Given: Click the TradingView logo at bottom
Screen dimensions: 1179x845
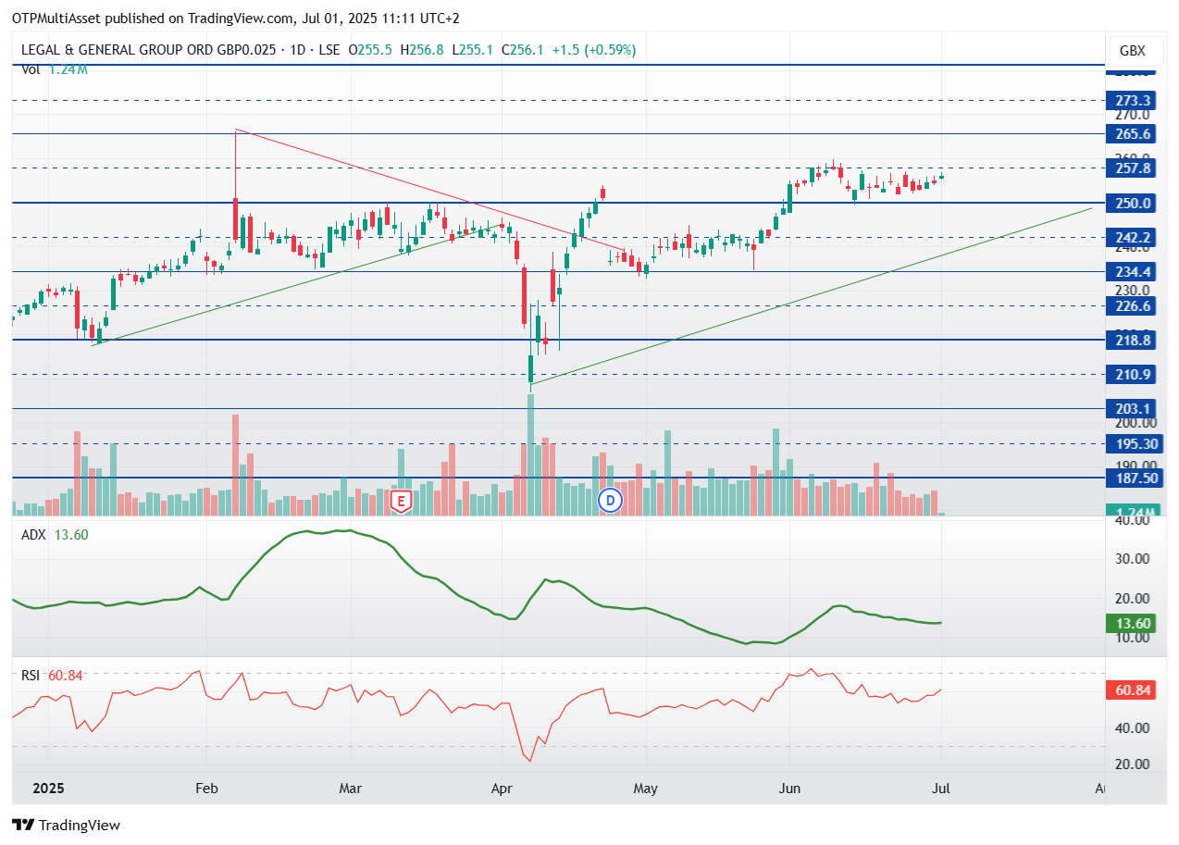Looking at the screenshot, I should tap(66, 825).
